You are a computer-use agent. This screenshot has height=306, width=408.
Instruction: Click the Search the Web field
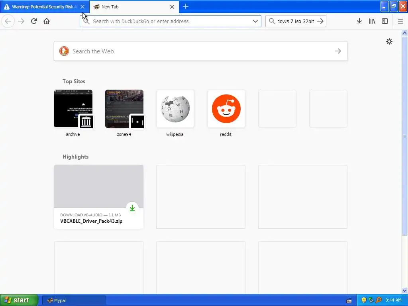tap(201, 51)
